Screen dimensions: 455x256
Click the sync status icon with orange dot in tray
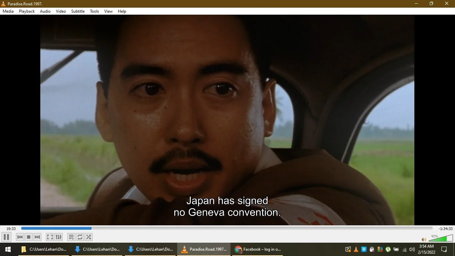pyautogui.click(x=348, y=249)
